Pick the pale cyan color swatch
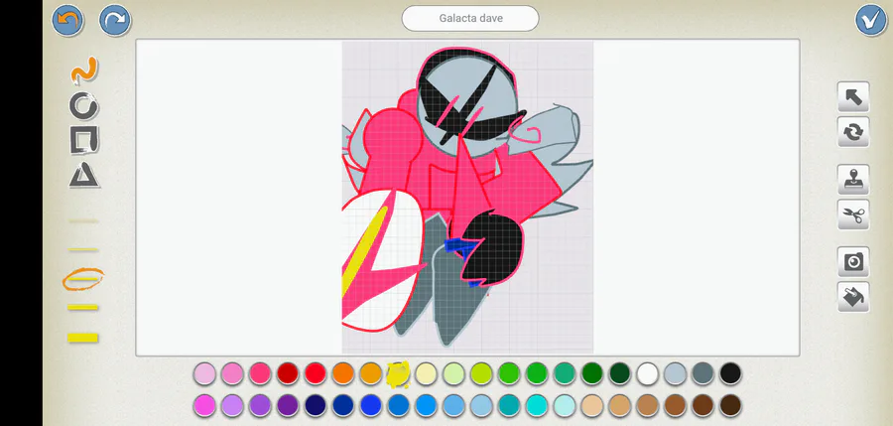The height and width of the screenshot is (426, 893). tap(565, 405)
